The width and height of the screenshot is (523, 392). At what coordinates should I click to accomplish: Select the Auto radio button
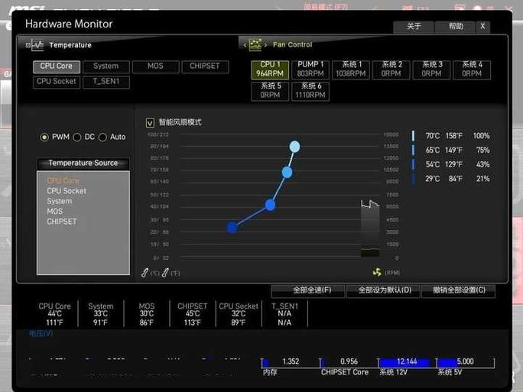pos(102,137)
